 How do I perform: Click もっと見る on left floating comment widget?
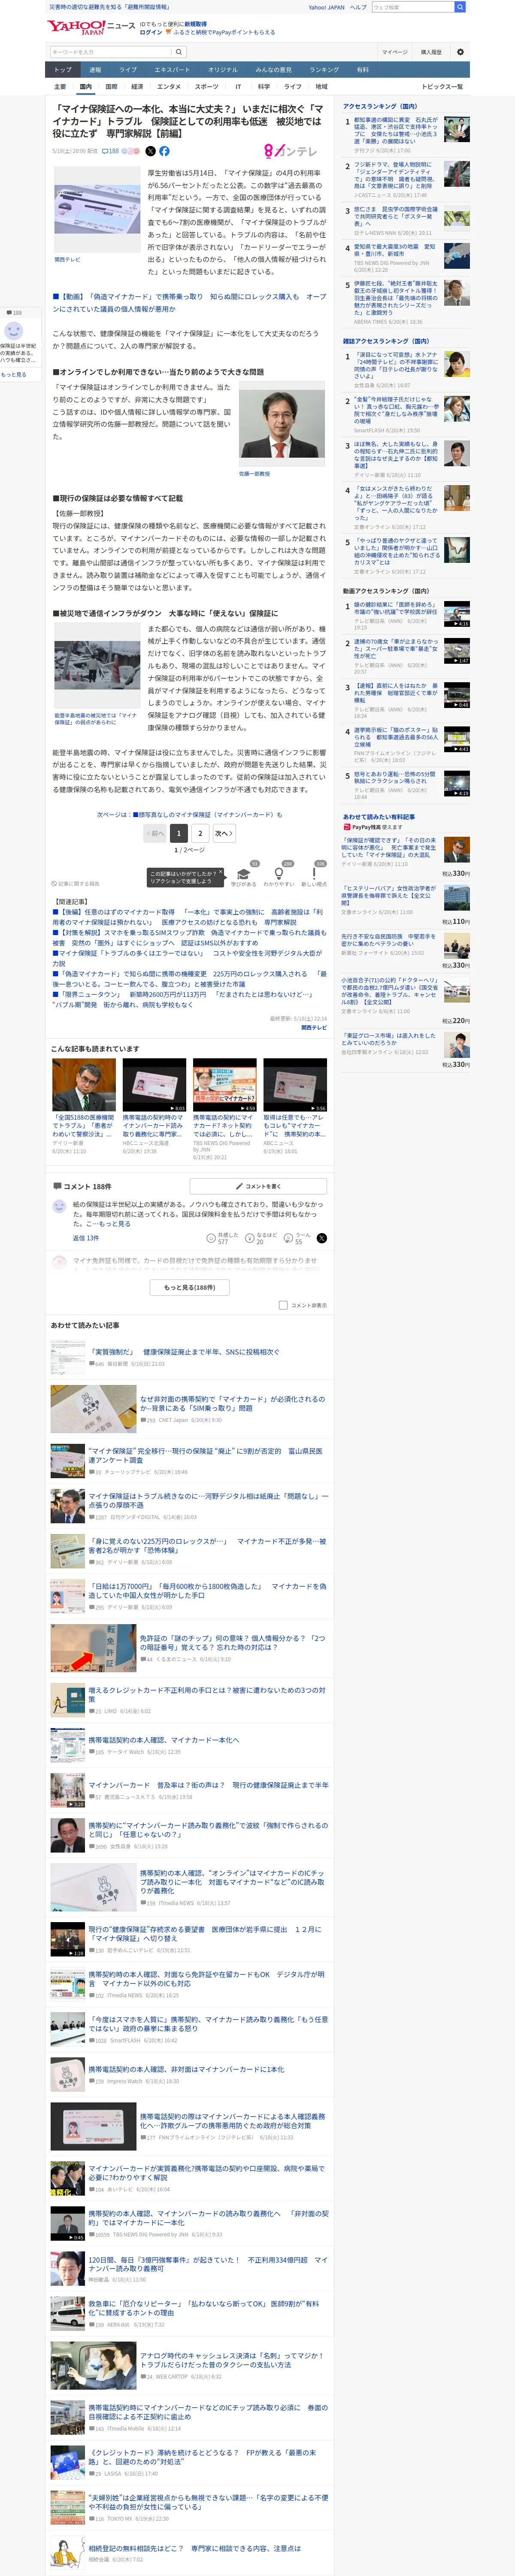(14, 375)
